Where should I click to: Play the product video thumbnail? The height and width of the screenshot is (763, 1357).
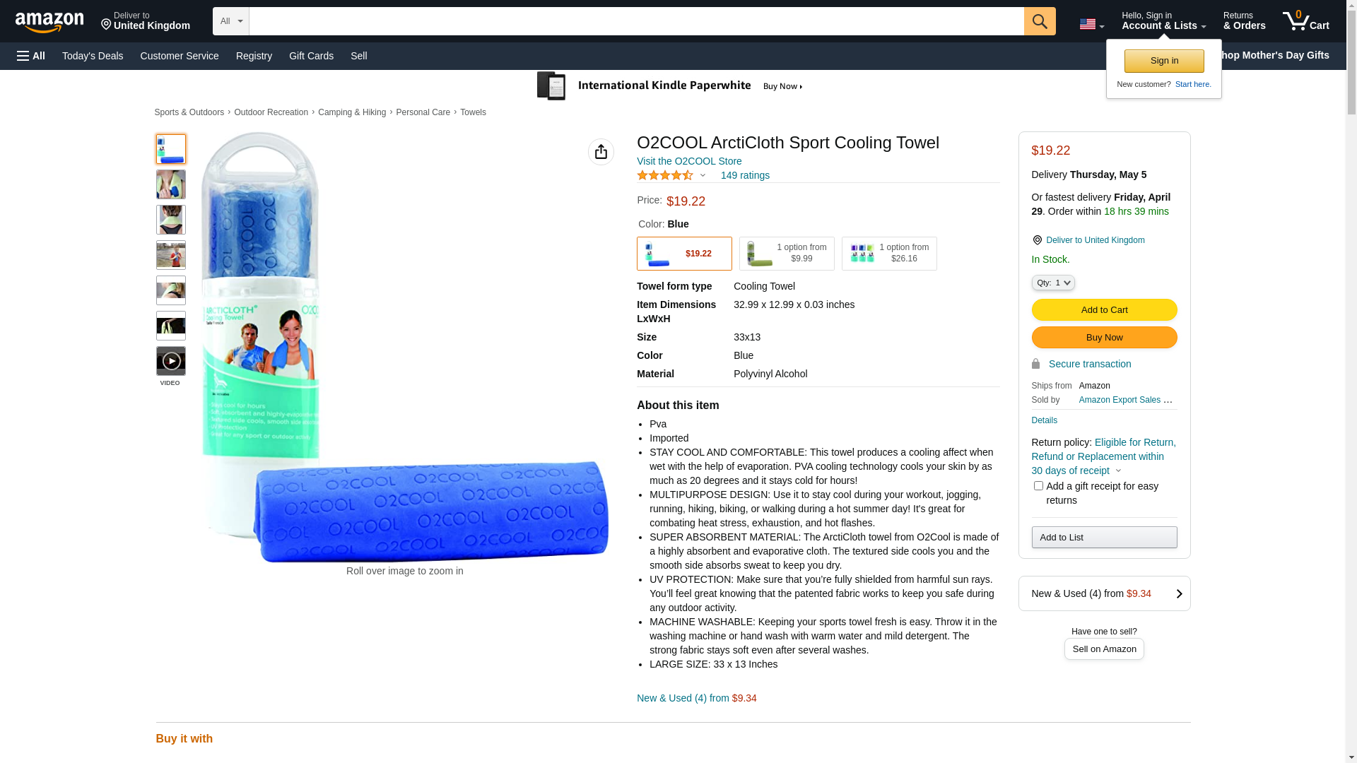[171, 361]
